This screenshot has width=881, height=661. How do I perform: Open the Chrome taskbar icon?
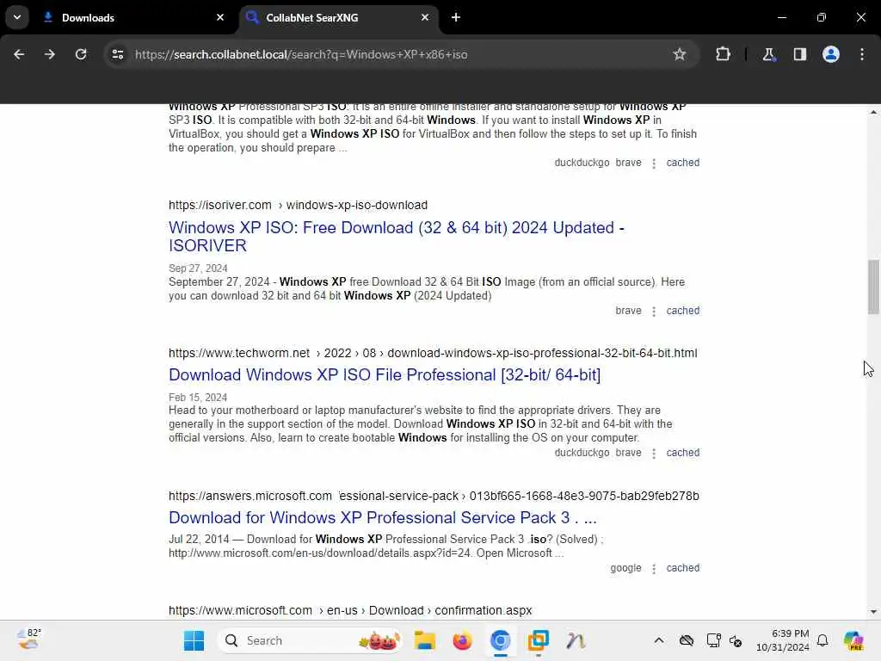coord(500,640)
